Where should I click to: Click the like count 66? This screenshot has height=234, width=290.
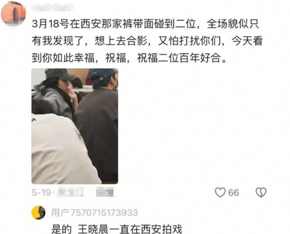click(x=233, y=192)
